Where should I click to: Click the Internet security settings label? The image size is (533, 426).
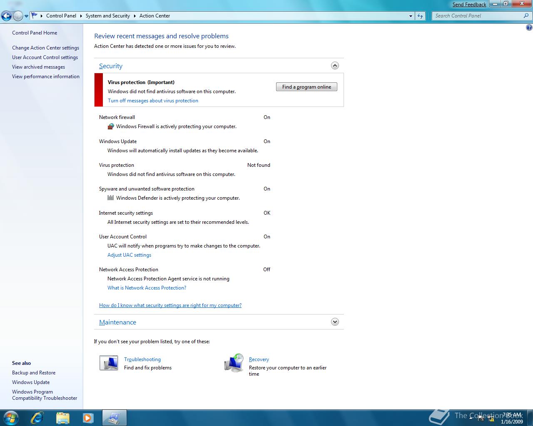(126, 213)
